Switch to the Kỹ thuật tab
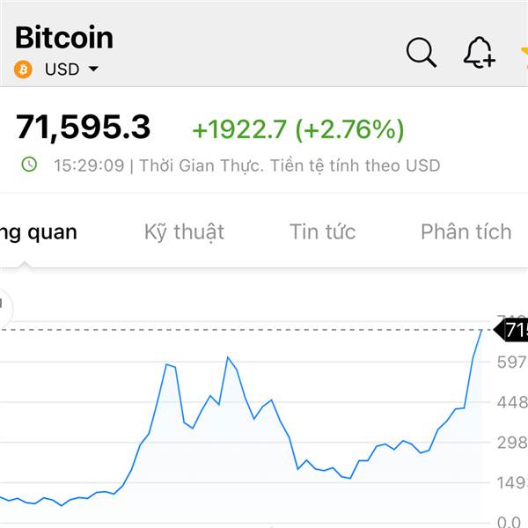Viewport: 528px width, 528px height. 184,231
